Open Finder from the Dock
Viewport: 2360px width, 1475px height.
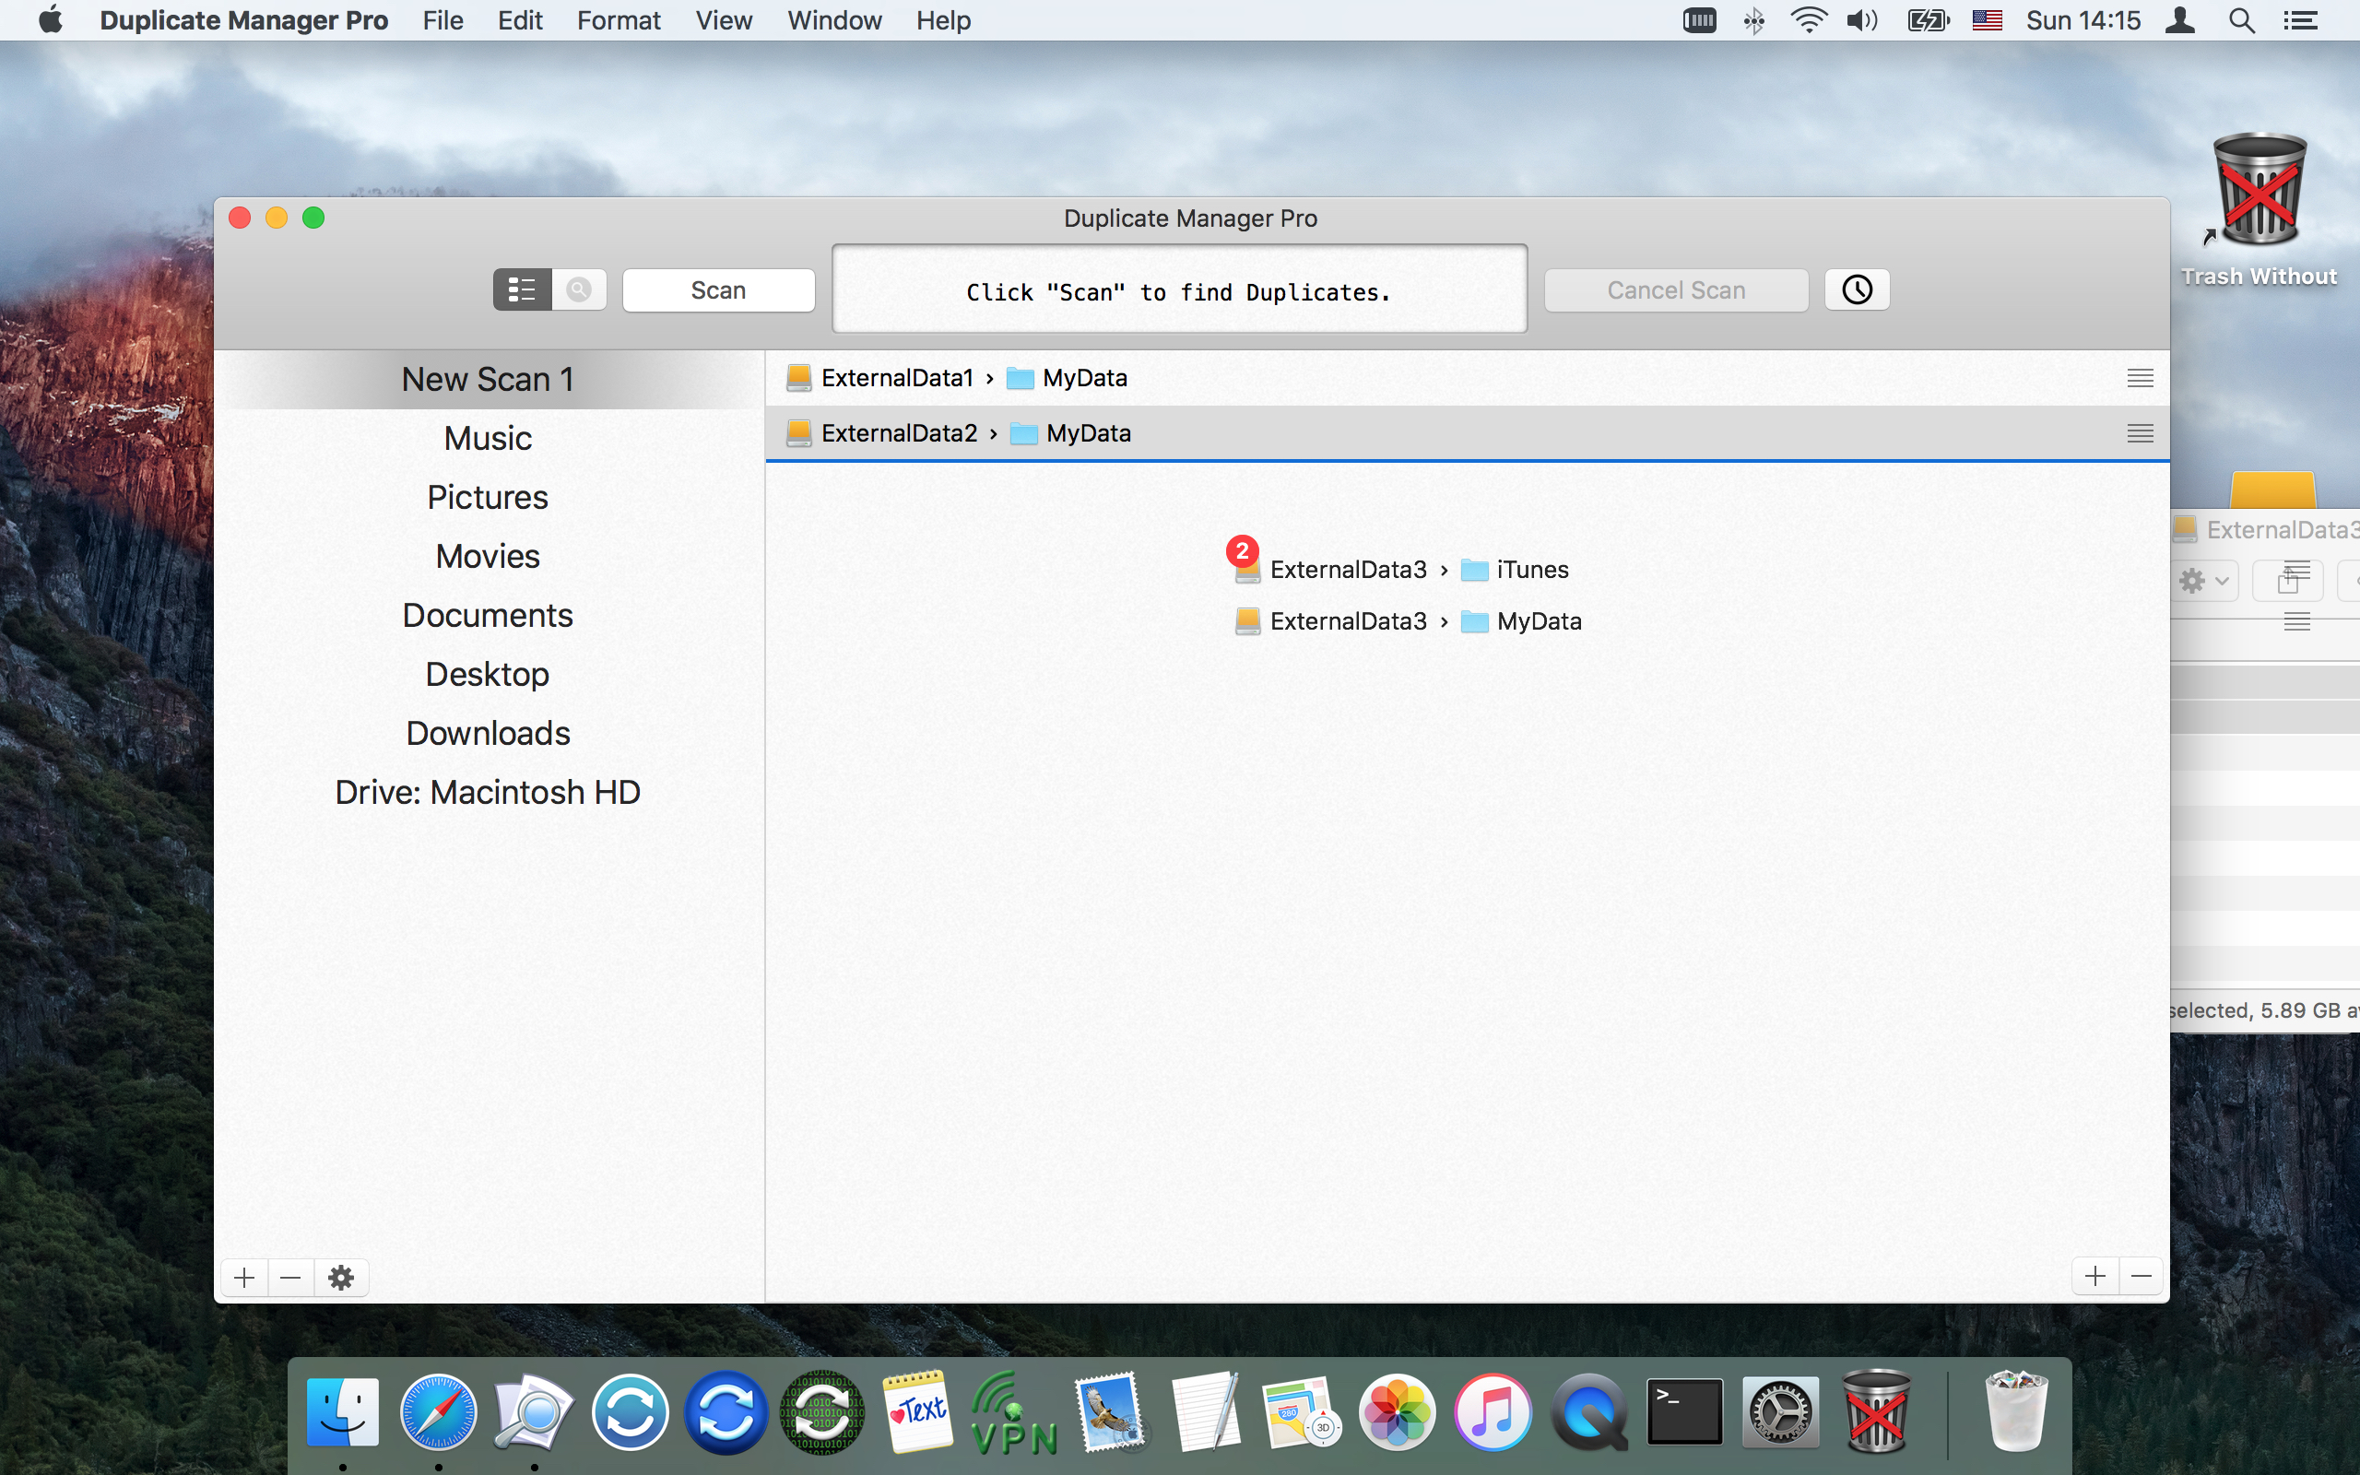click(343, 1411)
